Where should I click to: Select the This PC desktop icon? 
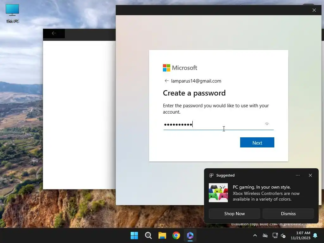pos(12,13)
